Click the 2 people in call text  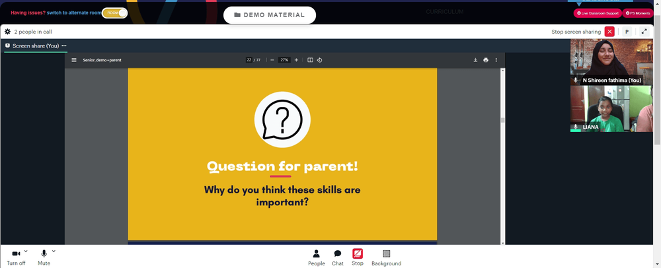coord(33,32)
